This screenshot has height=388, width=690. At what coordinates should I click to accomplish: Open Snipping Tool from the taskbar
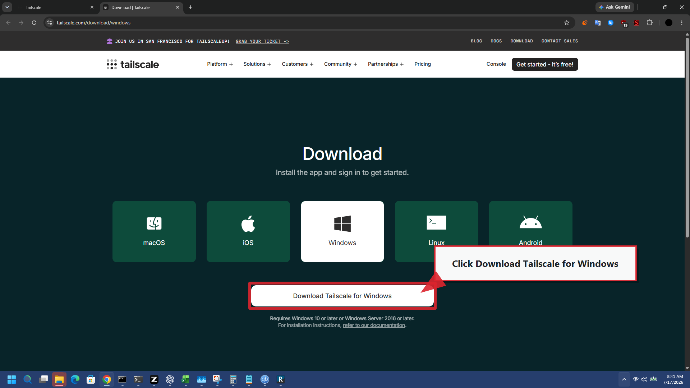(217, 379)
